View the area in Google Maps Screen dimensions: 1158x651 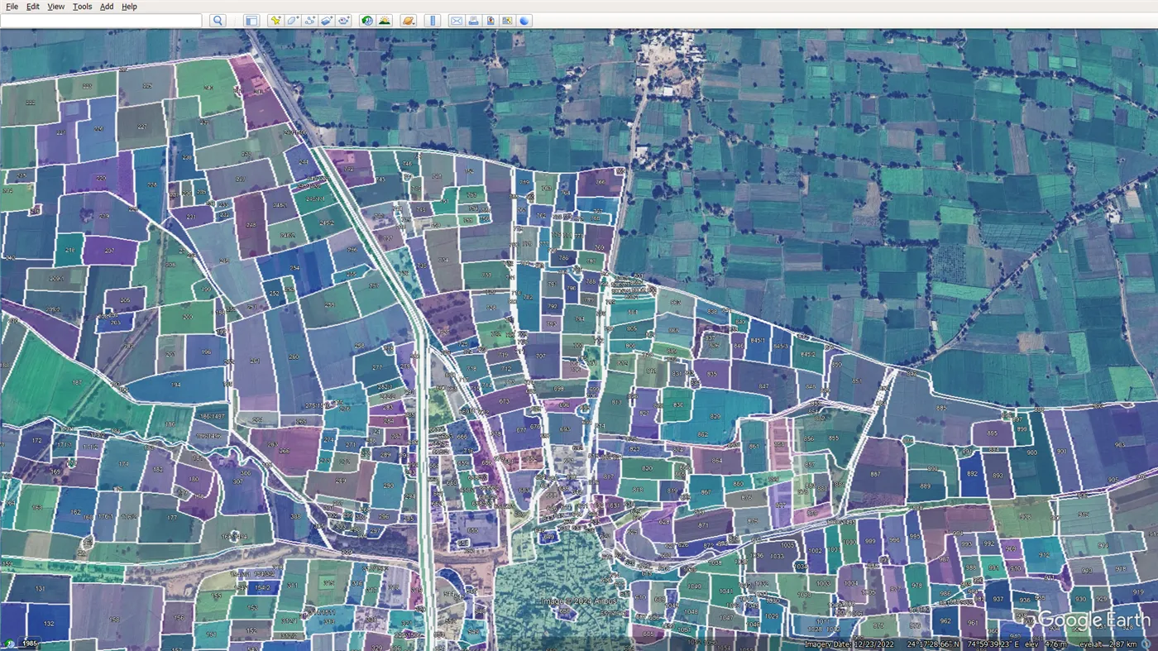coord(507,21)
